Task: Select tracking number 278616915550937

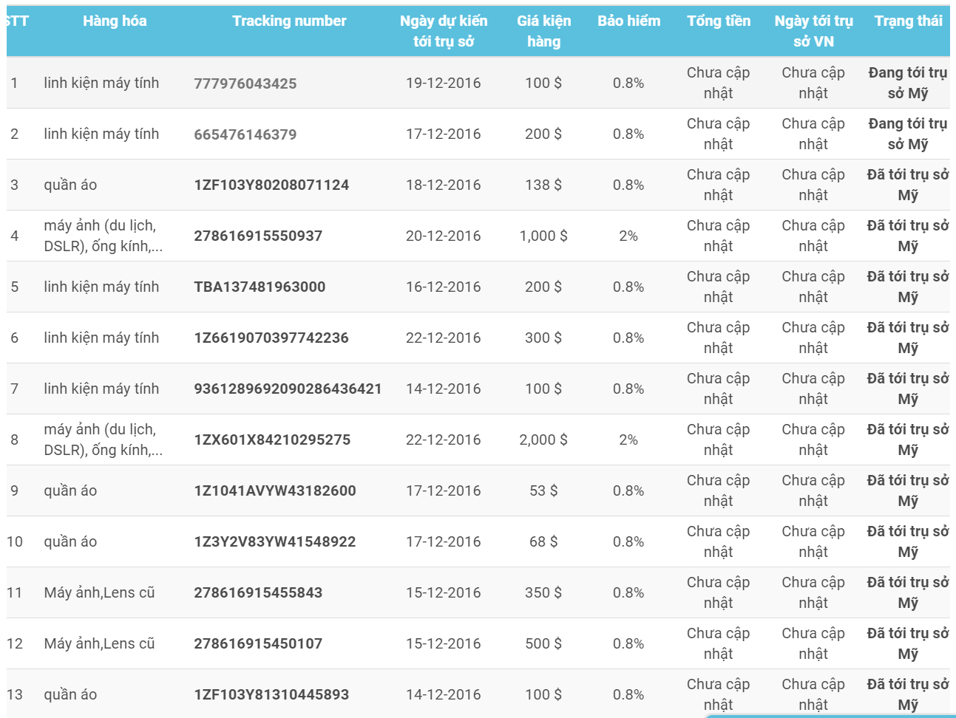Action: (x=258, y=236)
